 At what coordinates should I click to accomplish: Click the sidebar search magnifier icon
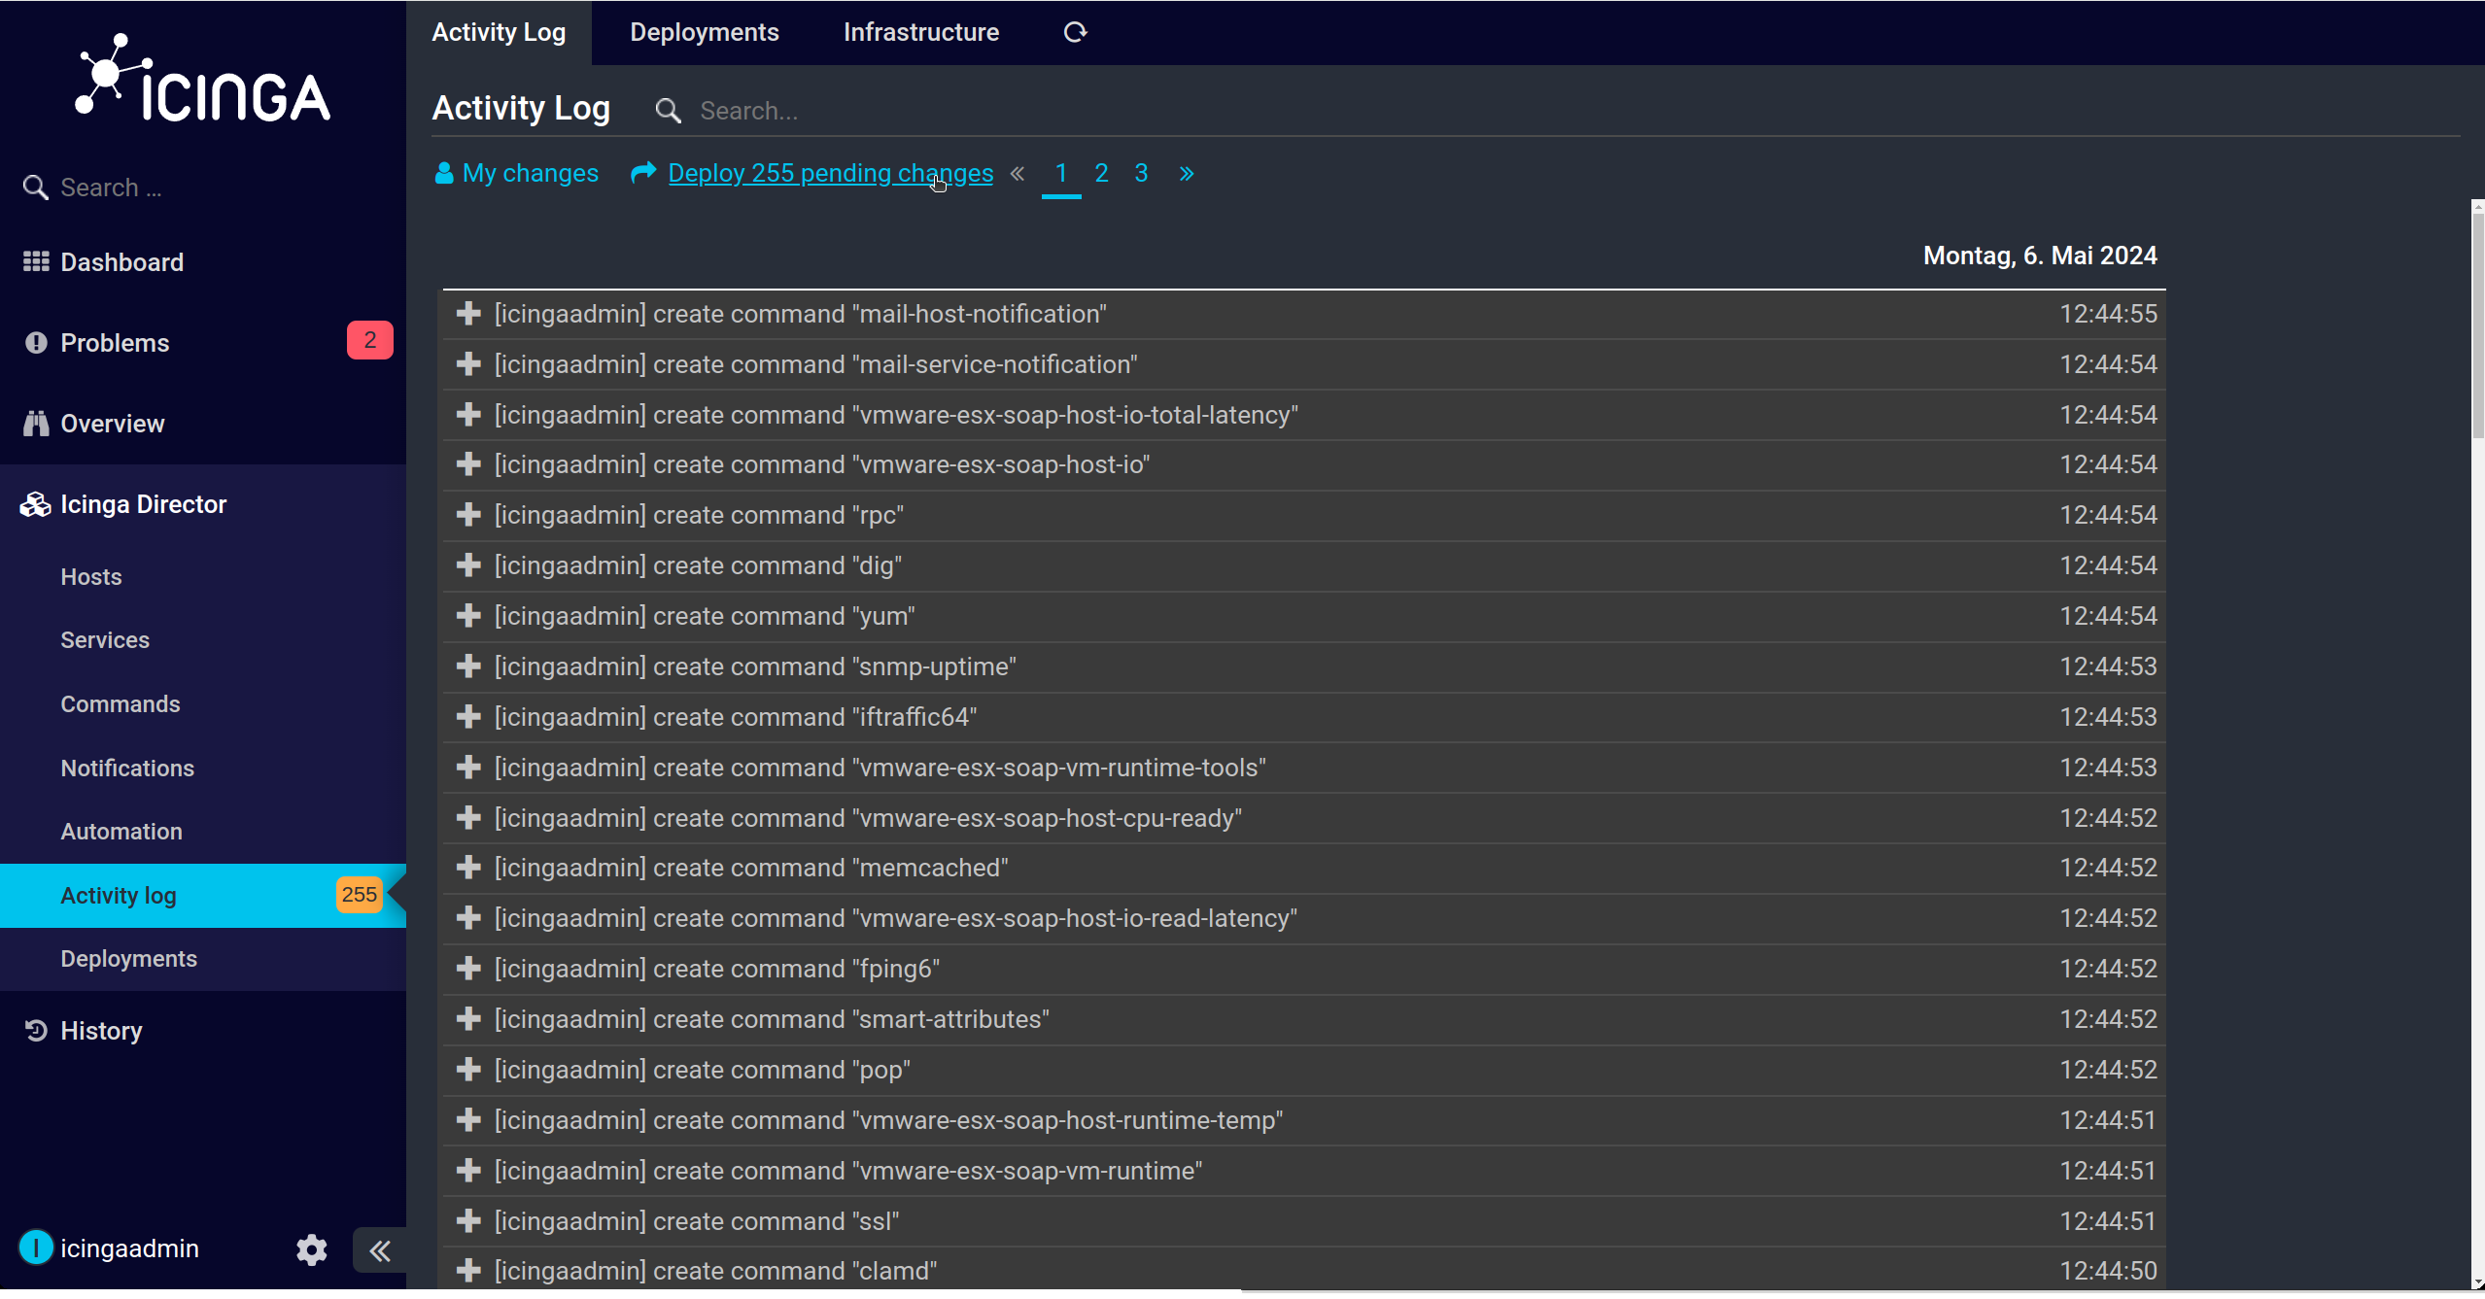click(x=35, y=188)
